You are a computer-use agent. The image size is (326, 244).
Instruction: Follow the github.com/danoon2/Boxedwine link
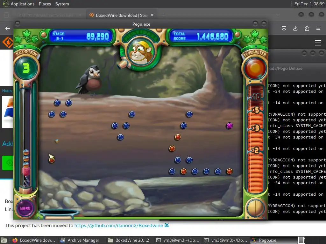pyautogui.click(x=119, y=225)
